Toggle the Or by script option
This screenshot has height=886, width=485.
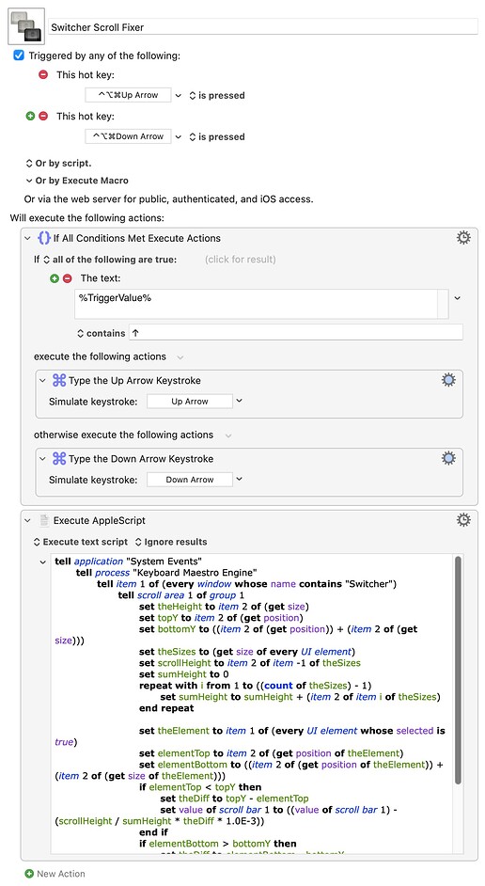[x=58, y=164]
